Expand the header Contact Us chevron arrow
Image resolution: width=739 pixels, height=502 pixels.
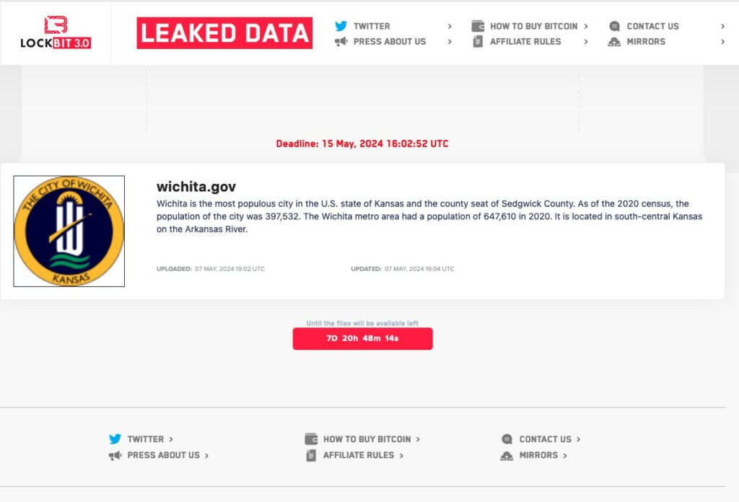click(x=722, y=26)
